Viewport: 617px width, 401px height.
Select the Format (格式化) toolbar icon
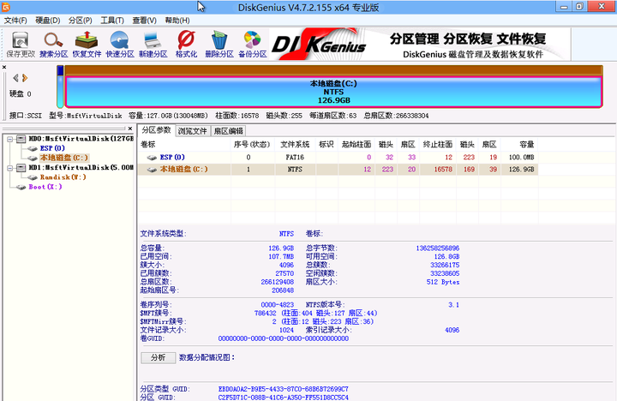click(x=186, y=45)
